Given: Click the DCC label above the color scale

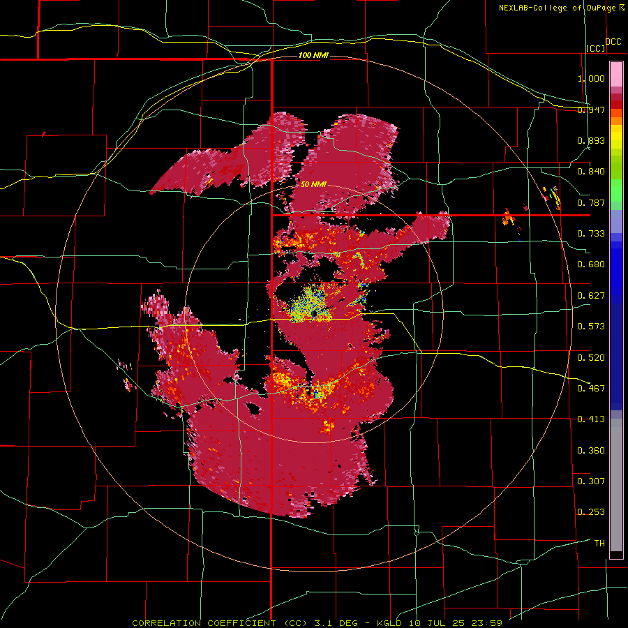Looking at the screenshot, I should (x=613, y=42).
